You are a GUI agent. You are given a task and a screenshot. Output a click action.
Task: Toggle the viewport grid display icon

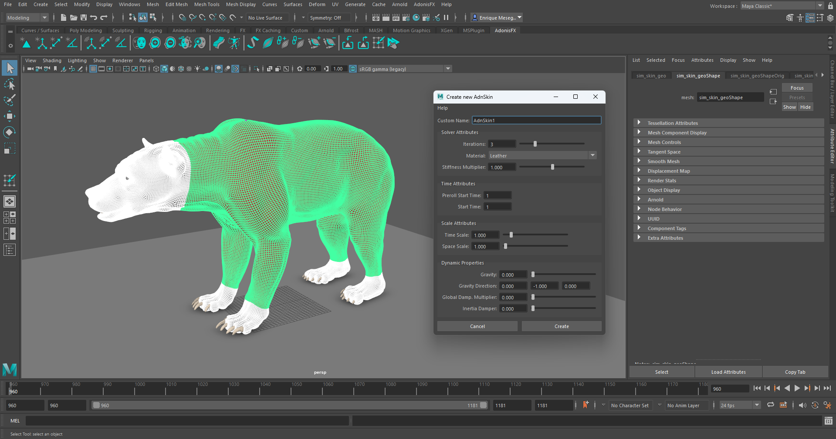pyautogui.click(x=93, y=69)
